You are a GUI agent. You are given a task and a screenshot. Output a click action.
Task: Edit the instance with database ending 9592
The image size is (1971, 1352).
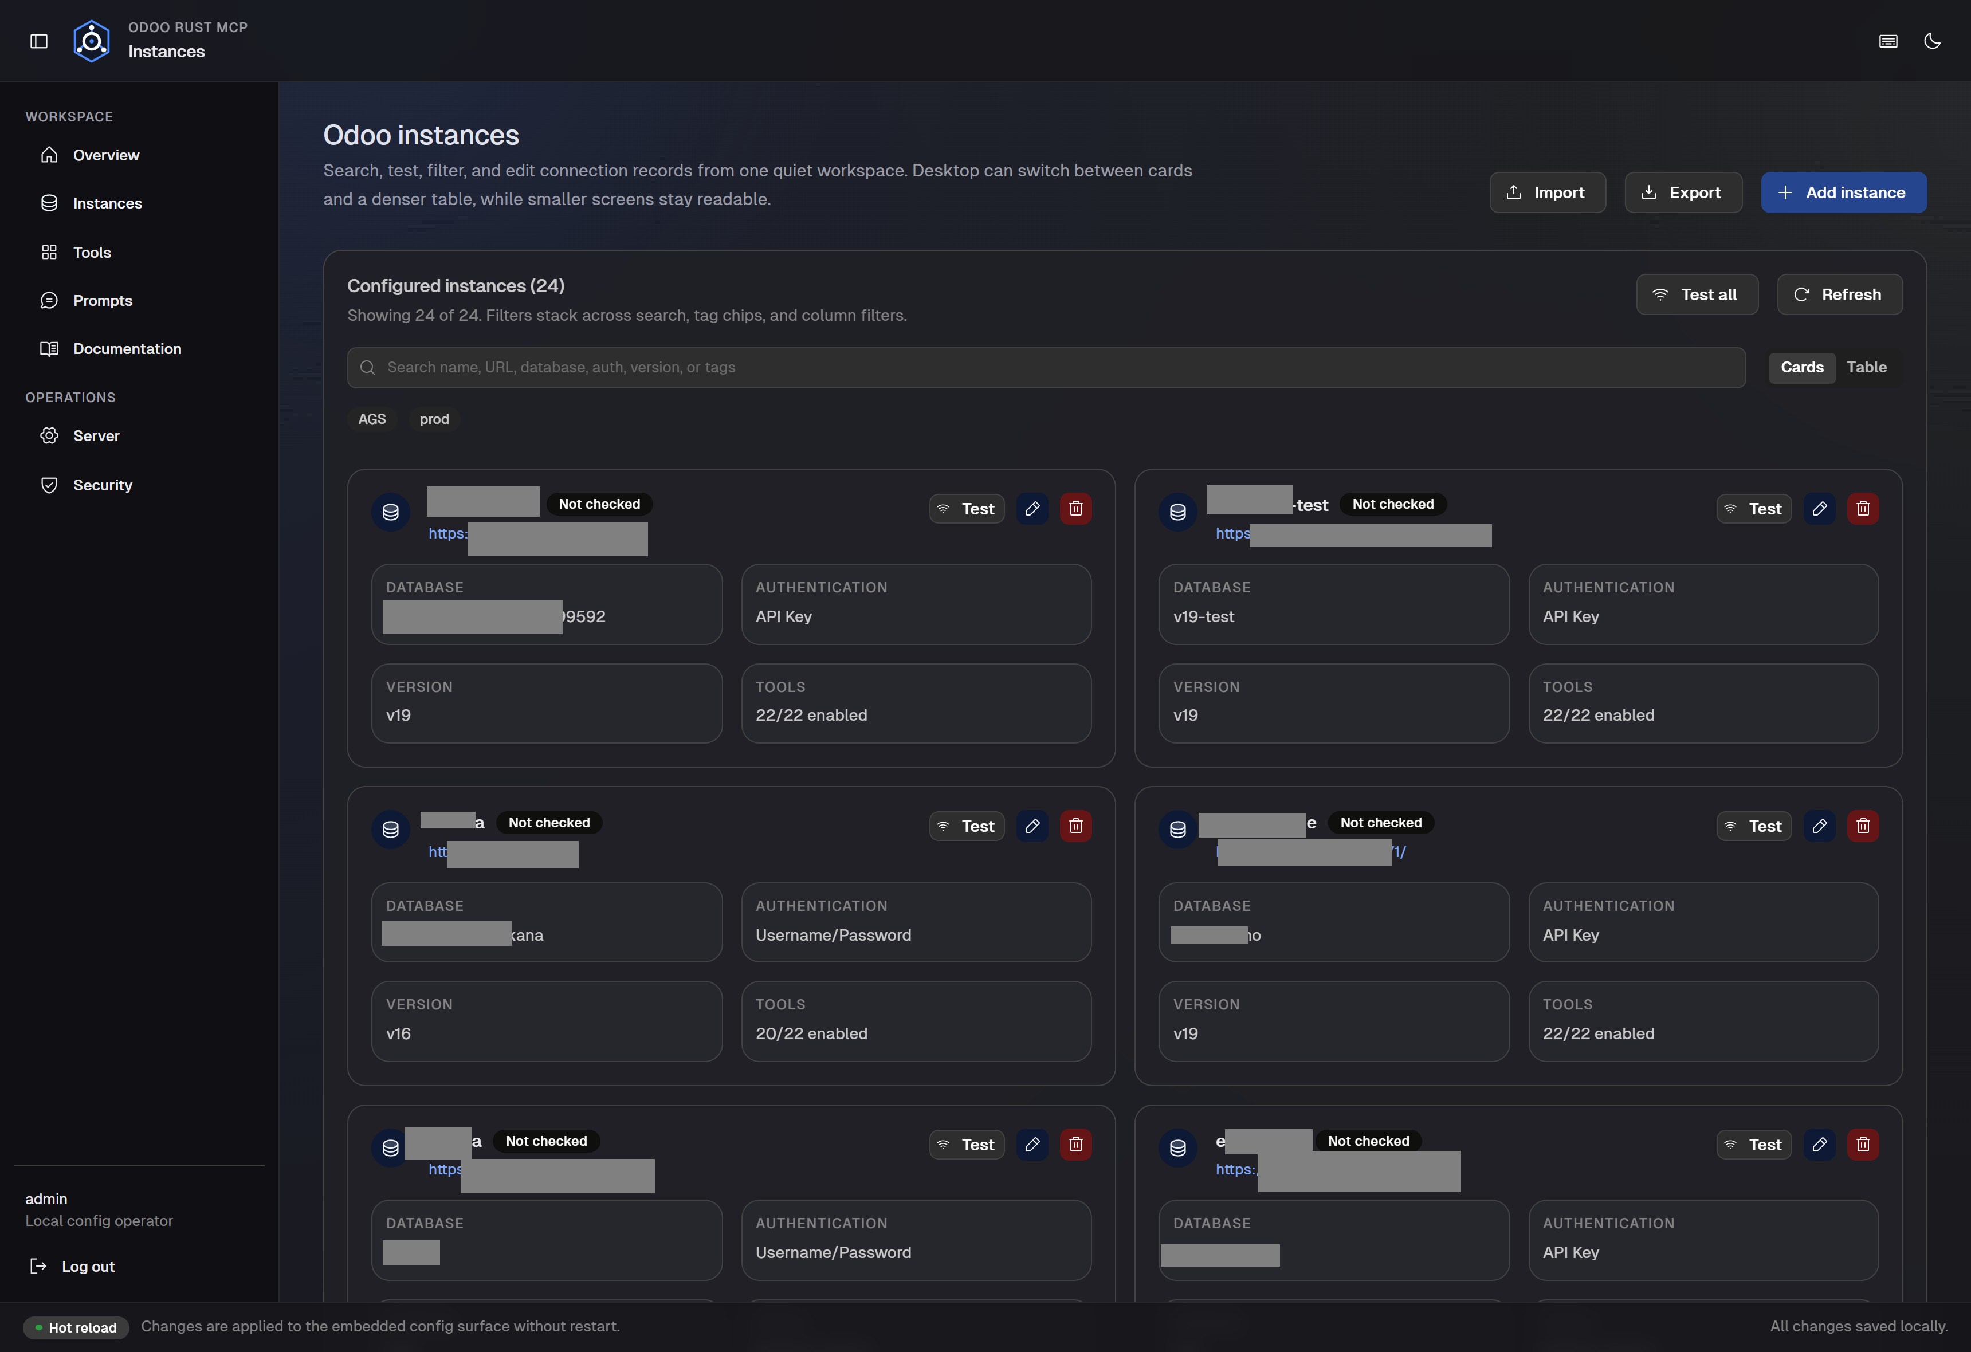tap(1032, 509)
